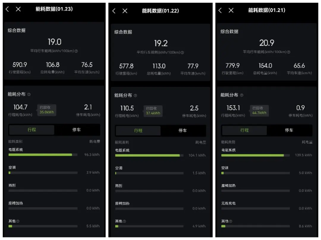Click the 106.8 总耗电量 value
Image resolution: width=321 pixels, height=240 pixels.
pyautogui.click(x=53, y=65)
